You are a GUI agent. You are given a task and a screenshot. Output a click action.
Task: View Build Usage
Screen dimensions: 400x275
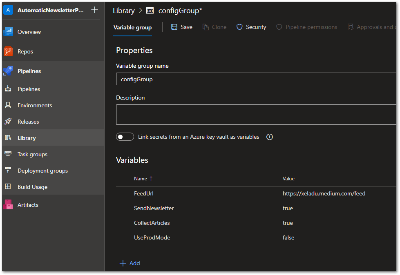[x=33, y=187]
